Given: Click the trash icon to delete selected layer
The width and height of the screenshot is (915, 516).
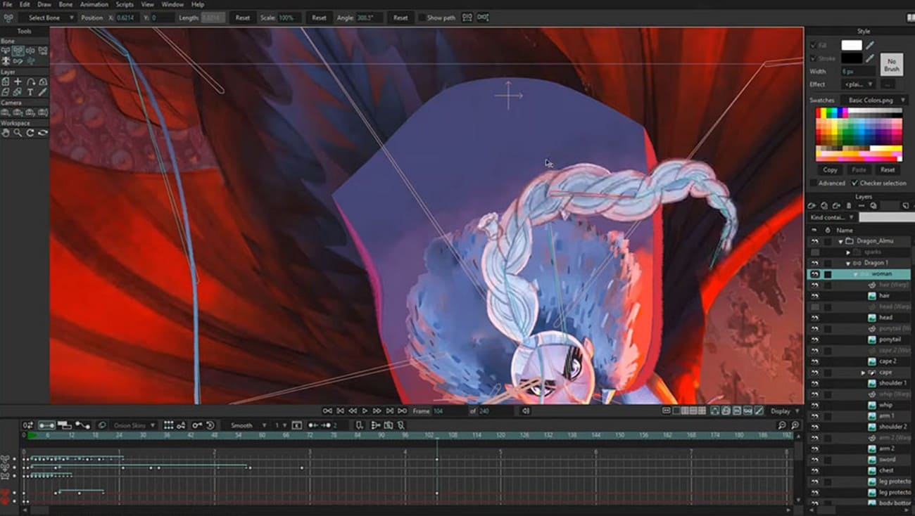Looking at the screenshot, I should point(849,205).
